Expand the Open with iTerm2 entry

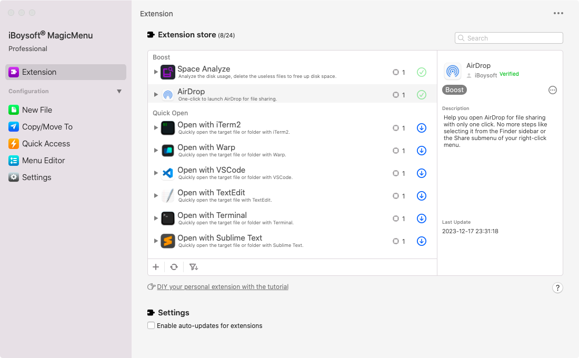pyautogui.click(x=155, y=127)
